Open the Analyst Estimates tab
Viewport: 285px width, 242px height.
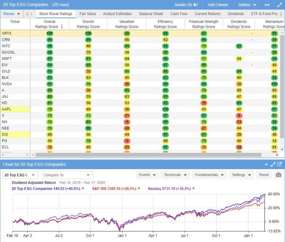coord(118,14)
